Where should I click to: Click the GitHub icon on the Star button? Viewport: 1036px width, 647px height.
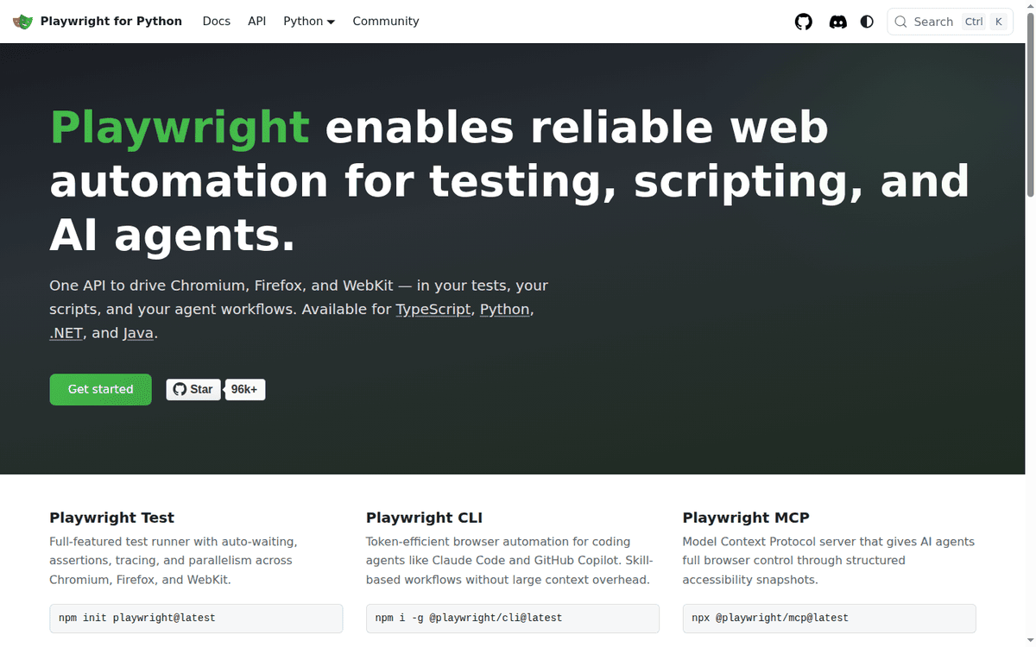tap(180, 389)
